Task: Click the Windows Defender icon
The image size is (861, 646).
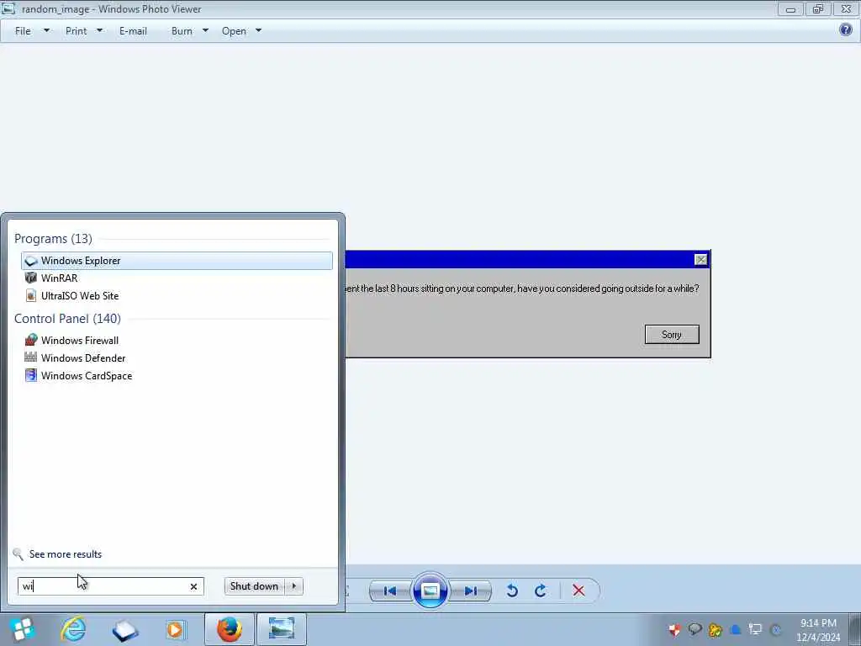Action: point(31,357)
